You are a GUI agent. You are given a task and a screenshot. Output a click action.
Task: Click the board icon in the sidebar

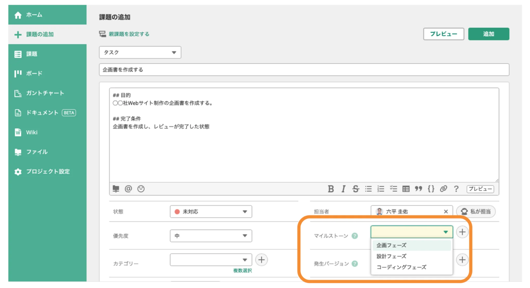pyautogui.click(x=18, y=74)
